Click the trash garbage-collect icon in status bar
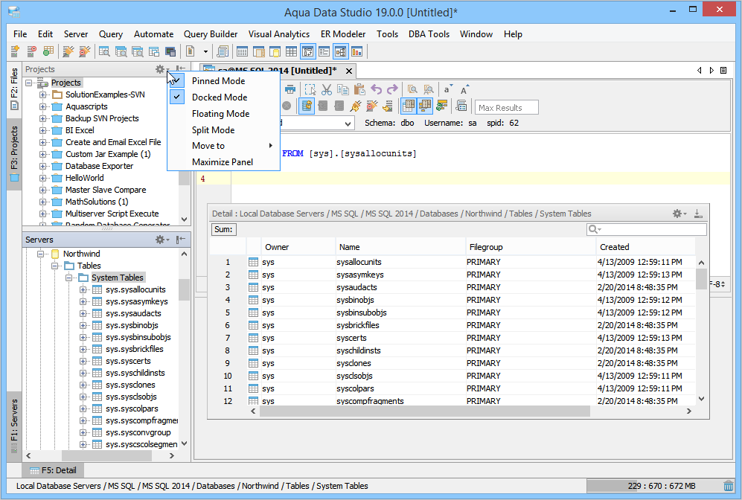The width and height of the screenshot is (742, 500). [x=729, y=486]
